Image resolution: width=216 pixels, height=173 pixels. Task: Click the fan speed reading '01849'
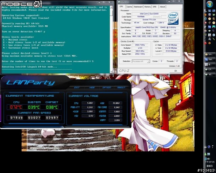17,118
